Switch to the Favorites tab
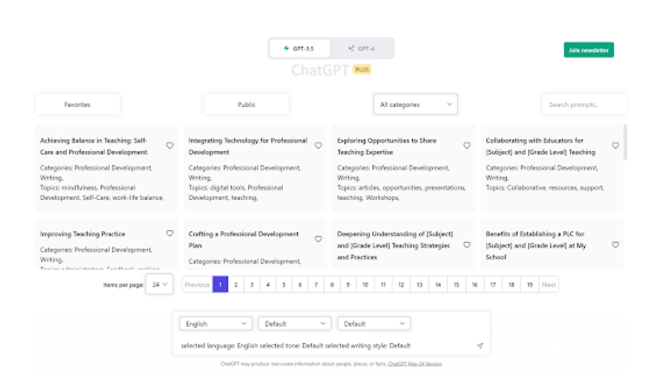This screenshot has height=372, width=661. (77, 104)
